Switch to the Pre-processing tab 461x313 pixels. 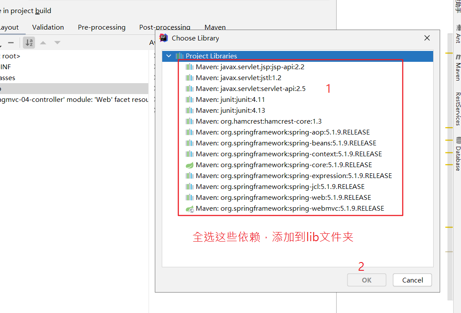(x=102, y=27)
